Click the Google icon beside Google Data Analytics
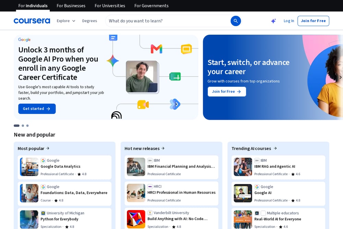This screenshot has width=343, height=229. (x=43, y=160)
